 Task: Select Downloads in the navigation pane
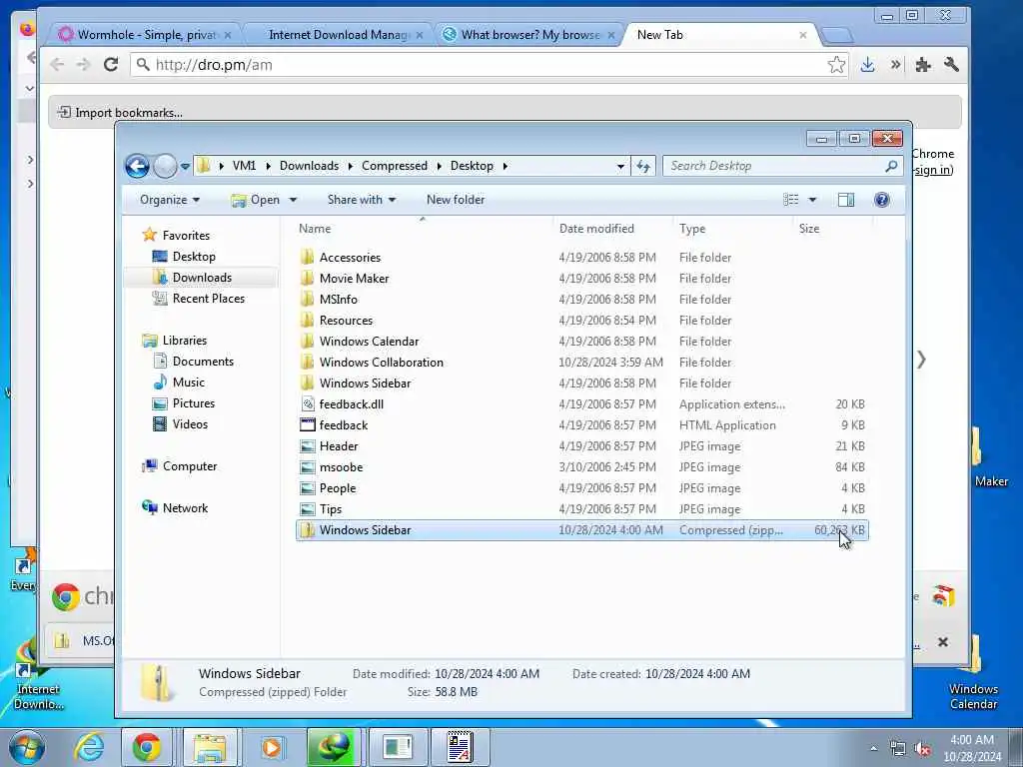pos(202,278)
